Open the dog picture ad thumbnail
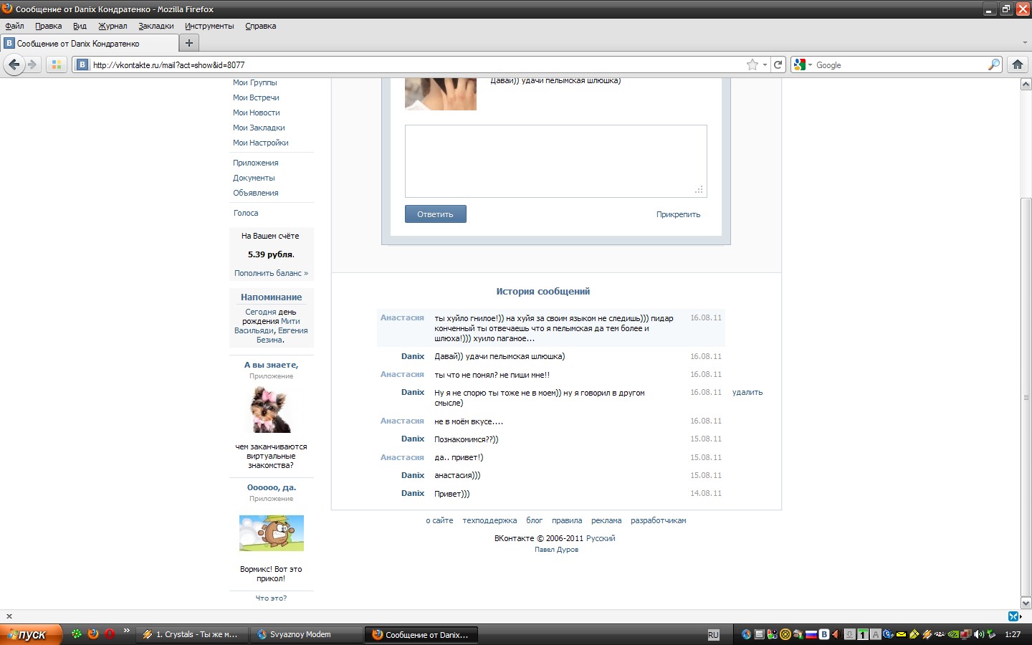 pyautogui.click(x=271, y=410)
